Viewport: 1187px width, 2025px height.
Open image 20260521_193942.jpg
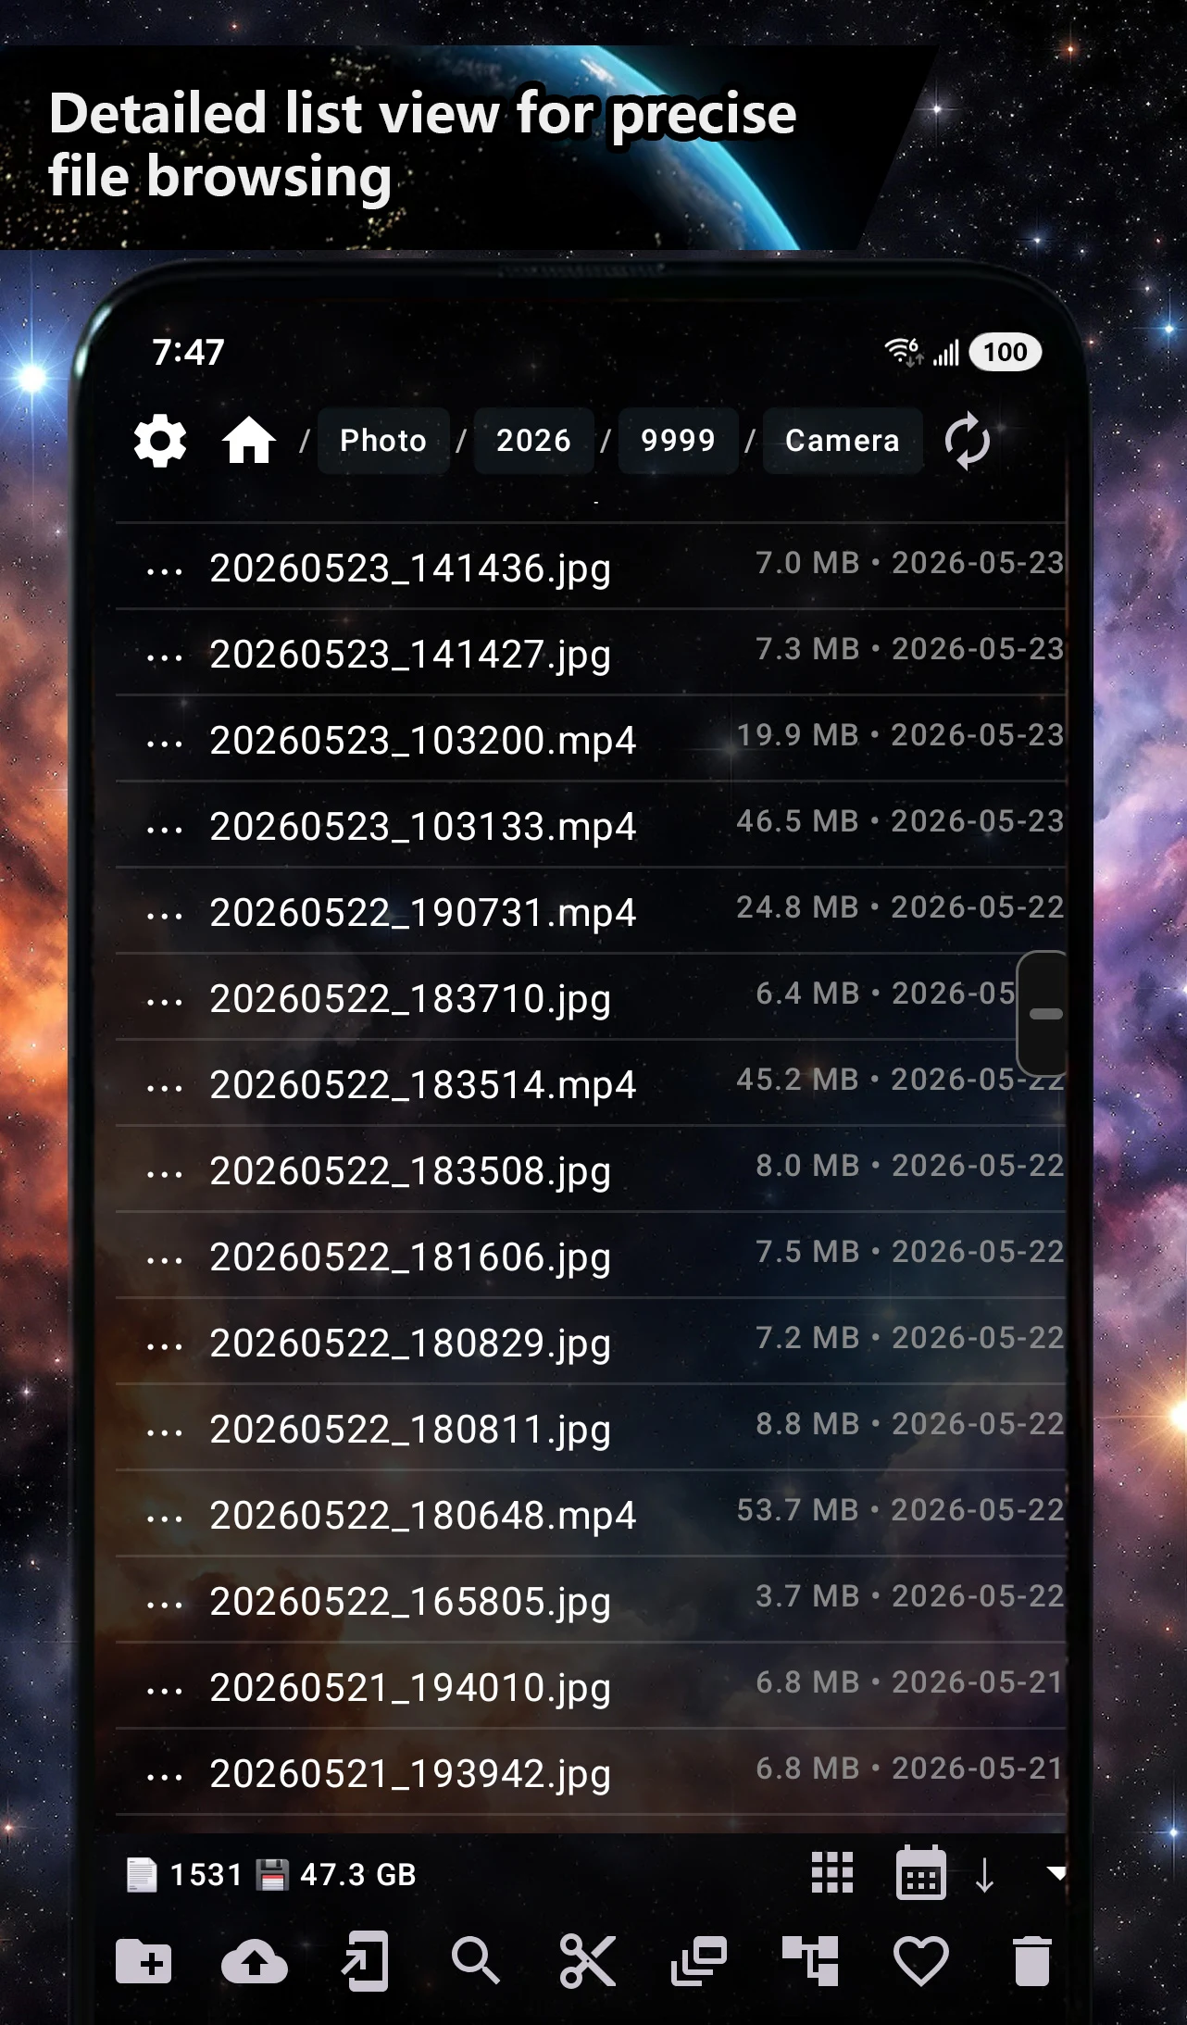click(591, 1772)
